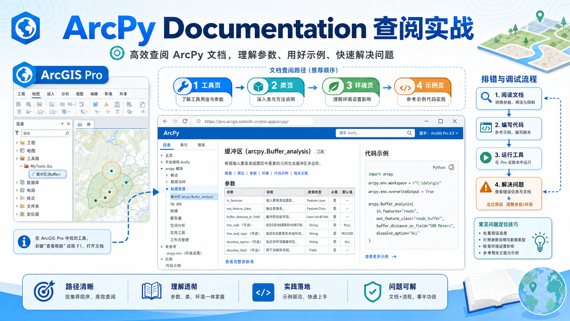Open 查看完整参数表 link

click(239, 262)
